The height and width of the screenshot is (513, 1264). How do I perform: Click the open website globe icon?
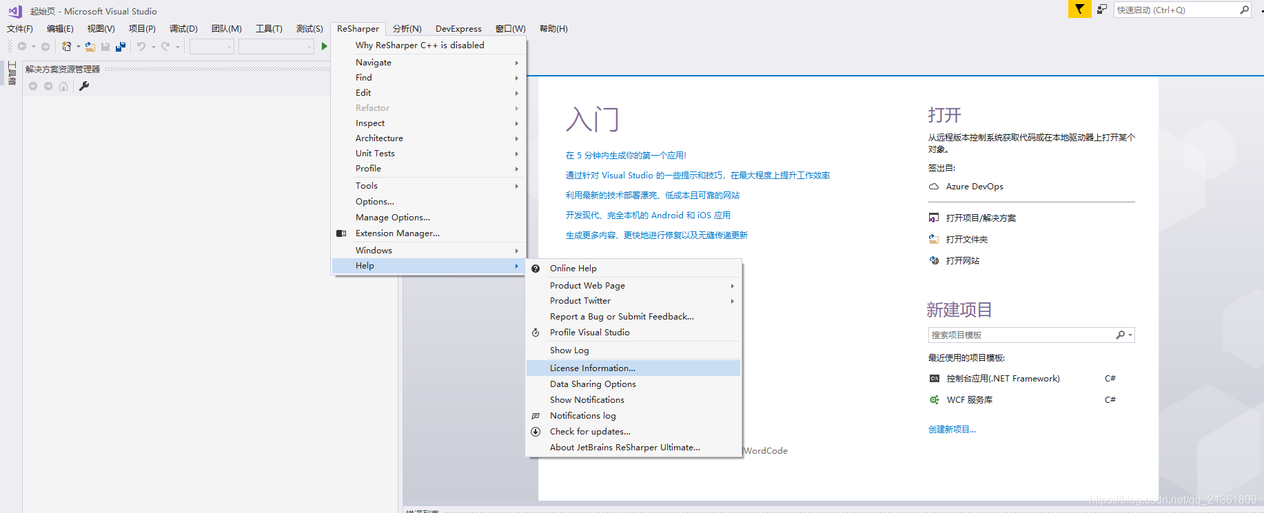pyautogui.click(x=934, y=260)
